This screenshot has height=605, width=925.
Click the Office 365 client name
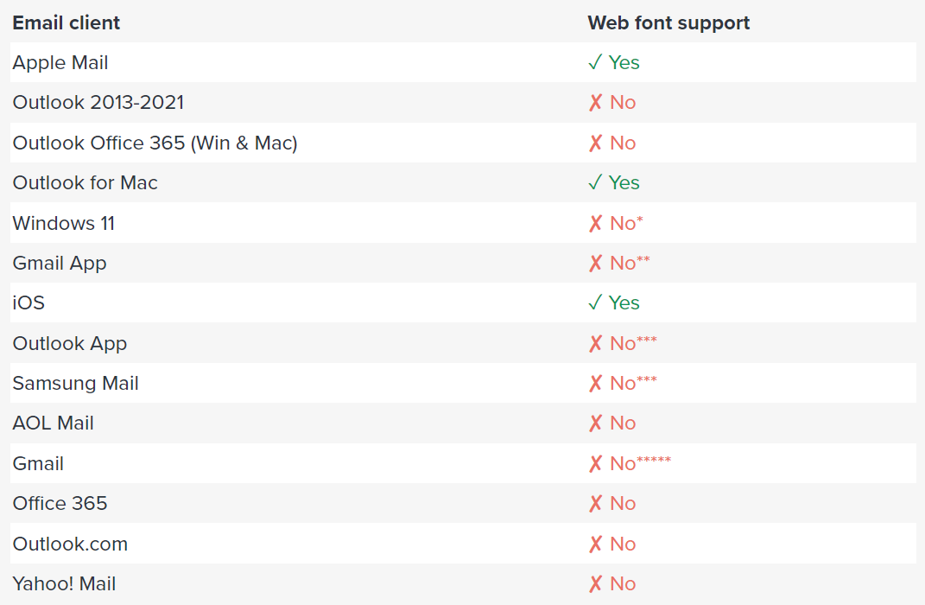pos(60,504)
